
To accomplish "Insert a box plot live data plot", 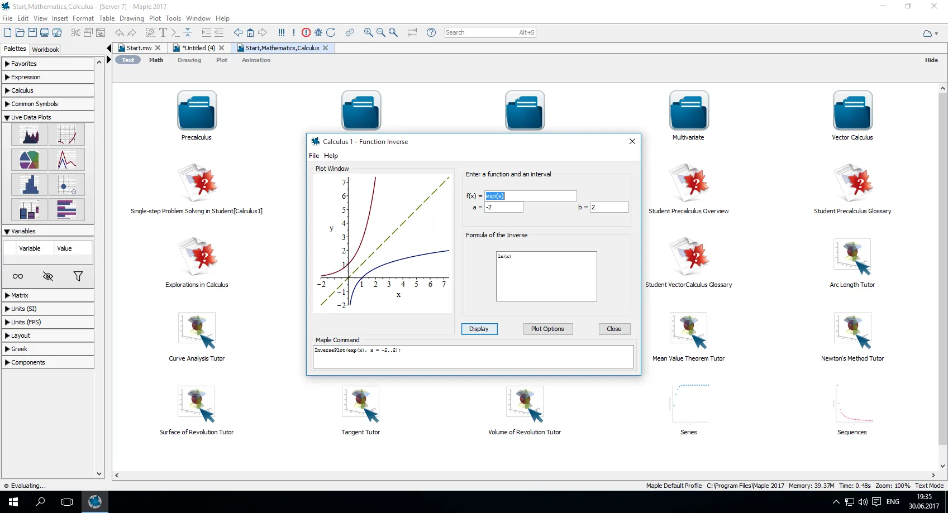I will click(x=29, y=210).
